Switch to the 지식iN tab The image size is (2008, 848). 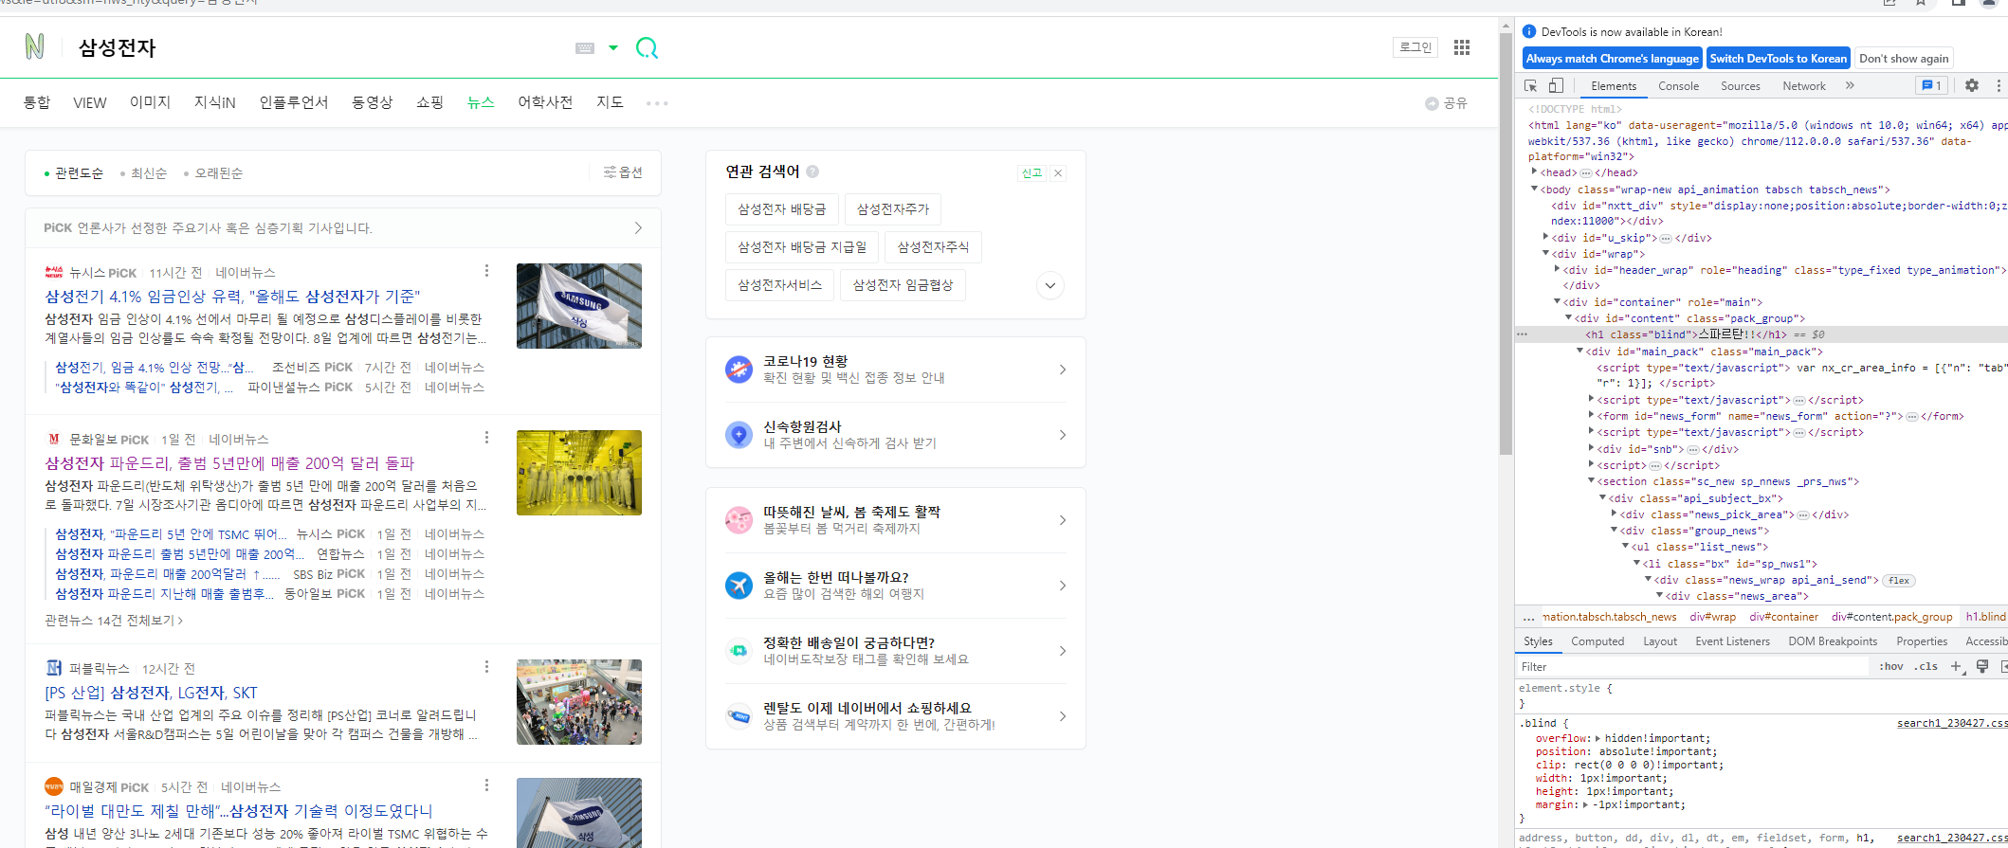(x=215, y=102)
